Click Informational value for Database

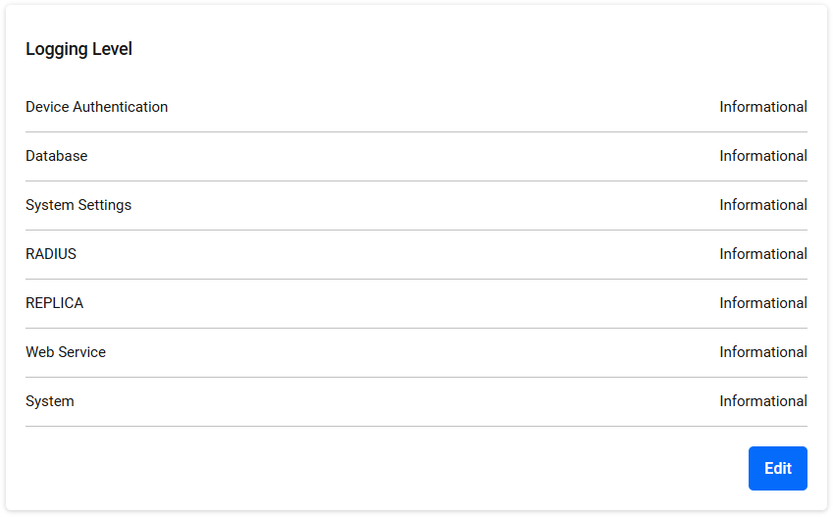[763, 156]
